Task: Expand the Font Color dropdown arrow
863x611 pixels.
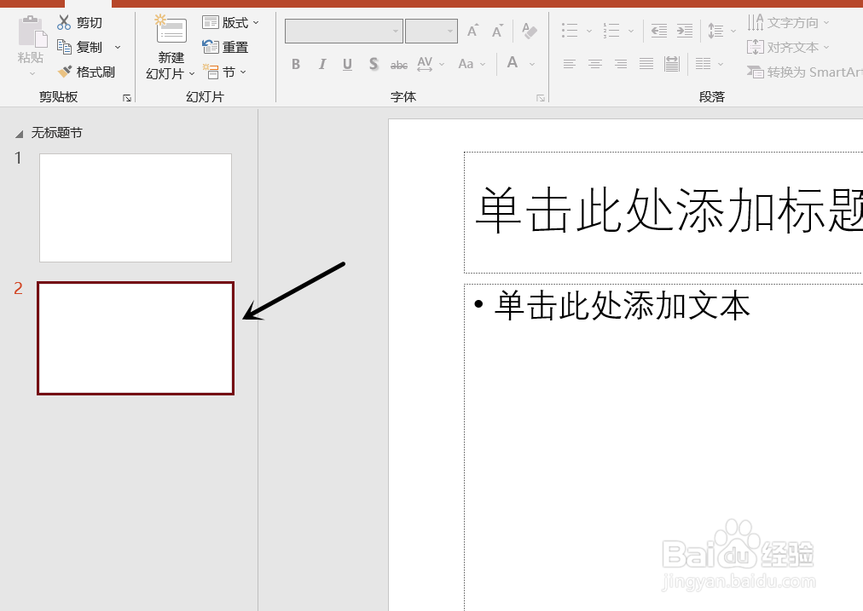Action: [x=532, y=65]
